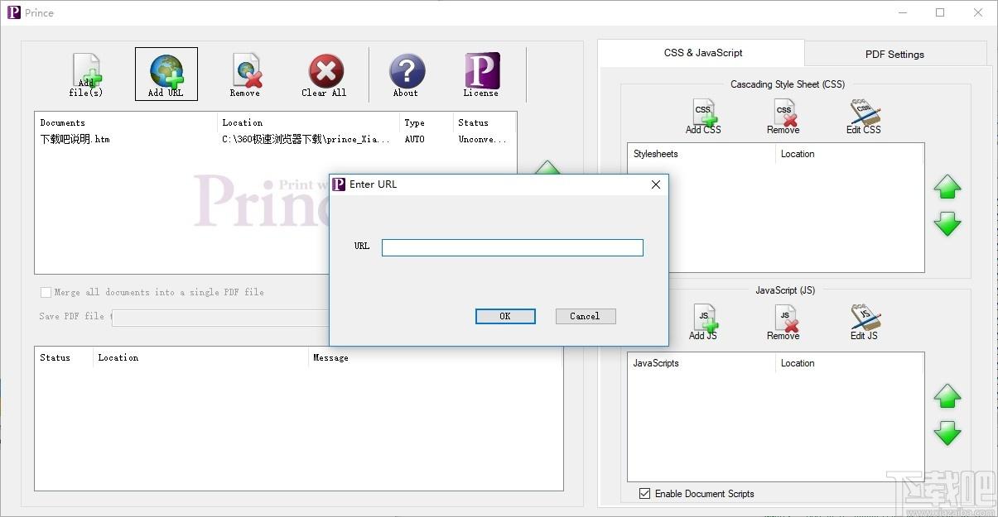Click the document's location path cell
The image size is (998, 517).
click(x=306, y=140)
